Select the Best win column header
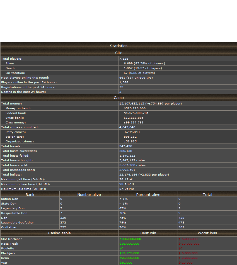Screen dimensions: 237x265 148,233
